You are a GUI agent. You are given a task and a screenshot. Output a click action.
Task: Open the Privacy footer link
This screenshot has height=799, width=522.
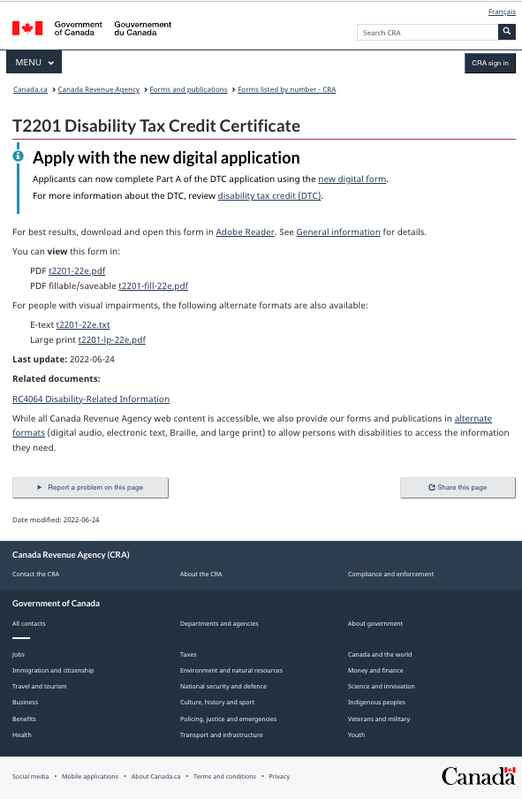[x=279, y=777]
